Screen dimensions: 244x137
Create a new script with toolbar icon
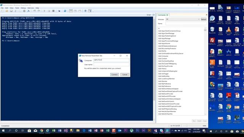tap(3, 11)
